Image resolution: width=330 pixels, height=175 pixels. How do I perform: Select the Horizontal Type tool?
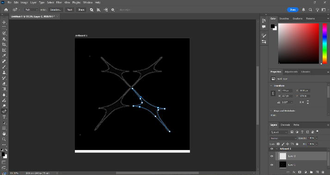tap(4, 117)
